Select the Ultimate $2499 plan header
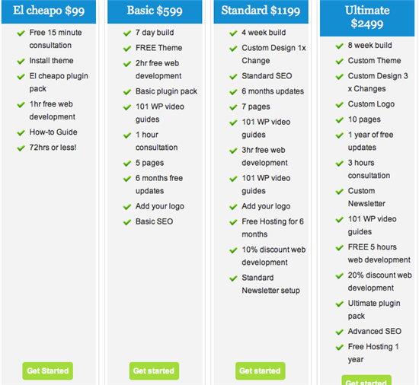The image size is (419, 385). [x=367, y=17]
